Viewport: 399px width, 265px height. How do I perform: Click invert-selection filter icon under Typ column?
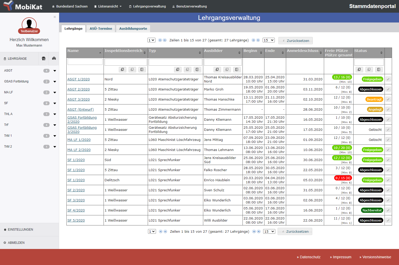[x=197, y=70]
